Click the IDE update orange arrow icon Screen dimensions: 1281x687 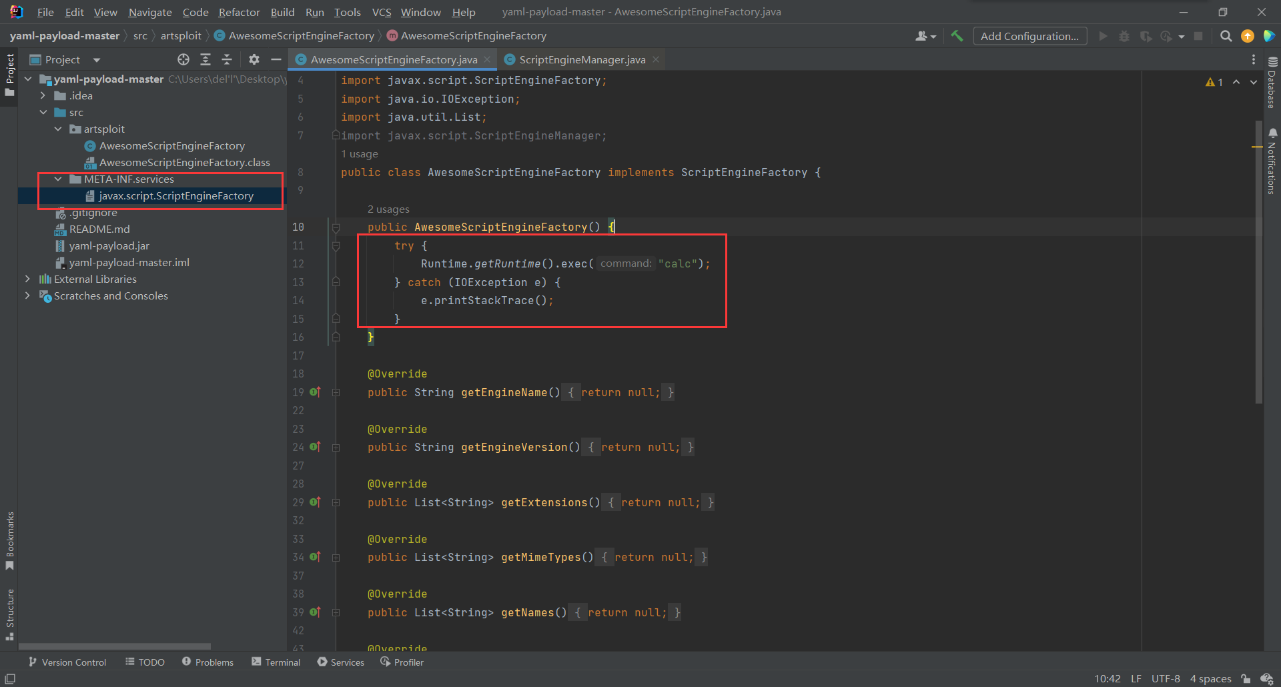click(x=1248, y=36)
